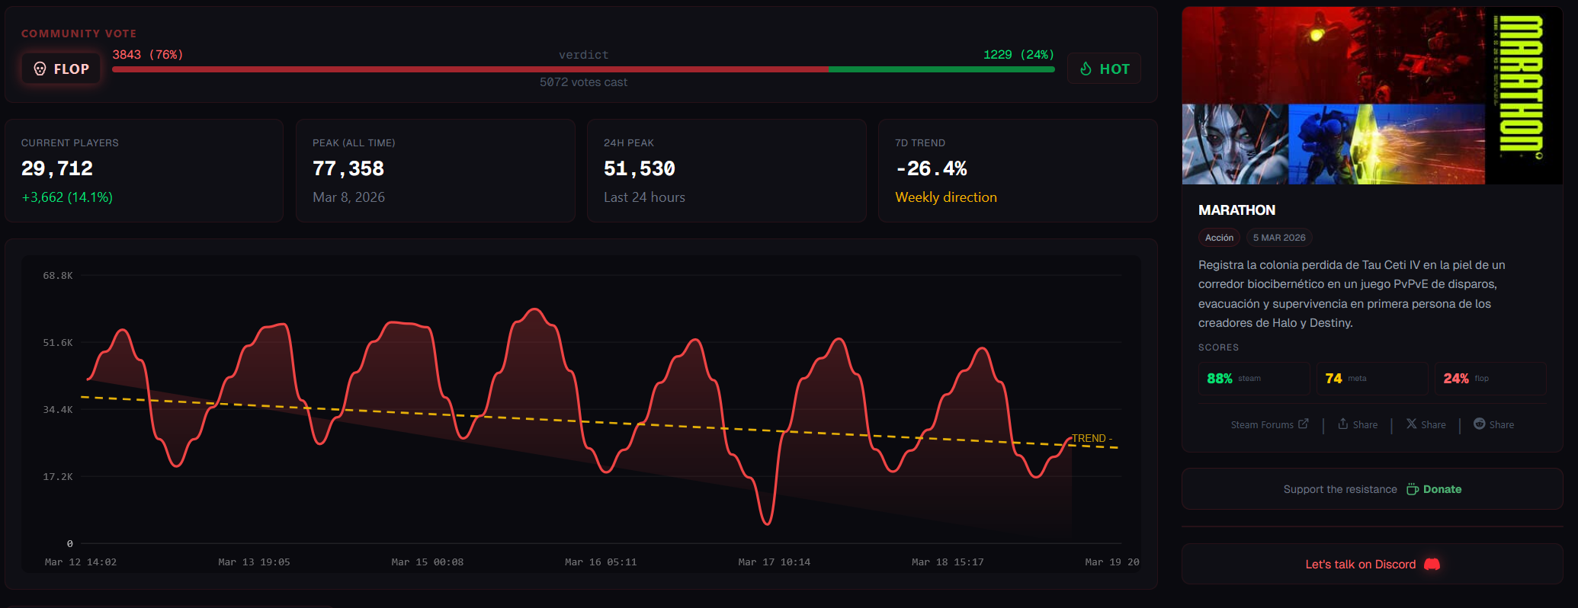
Task: Click the "Mar 8, 2026" peak date
Action: [348, 197]
